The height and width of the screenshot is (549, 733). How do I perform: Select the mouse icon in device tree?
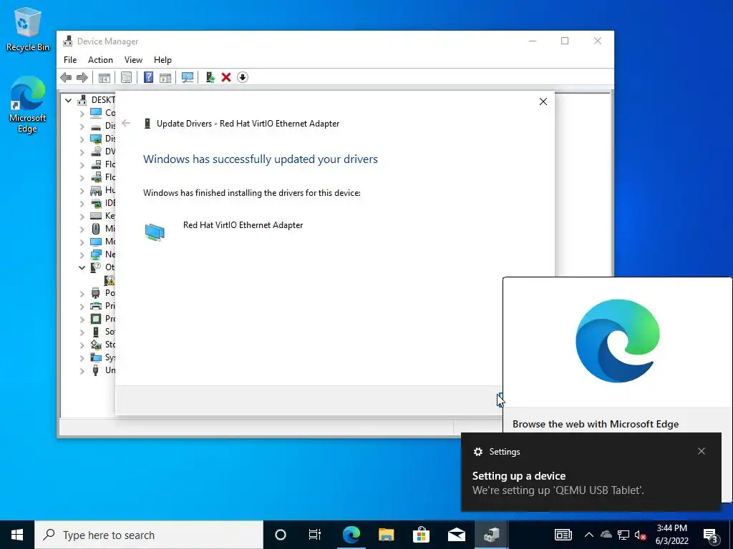click(96, 229)
